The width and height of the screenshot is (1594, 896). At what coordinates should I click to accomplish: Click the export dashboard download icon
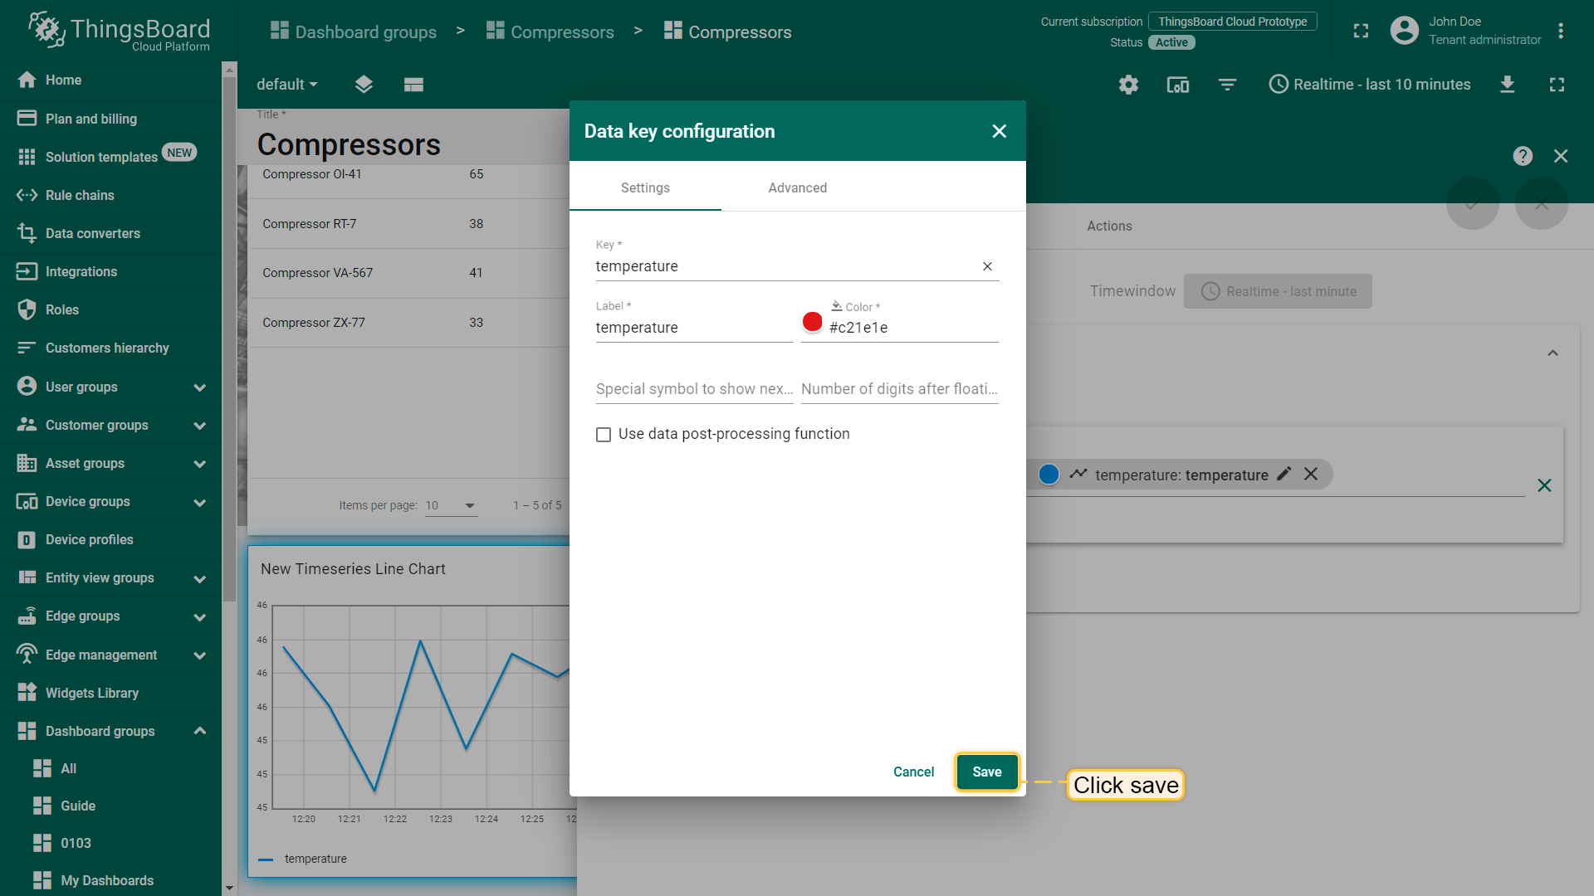pos(1508,85)
